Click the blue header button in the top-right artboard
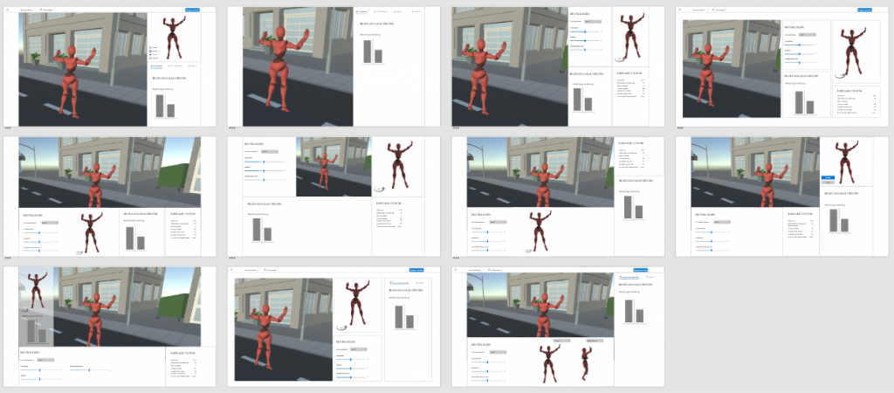 pyautogui.click(x=866, y=10)
